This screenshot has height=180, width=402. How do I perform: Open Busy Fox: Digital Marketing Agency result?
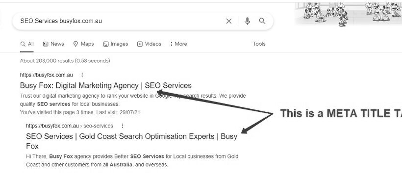tap(105, 85)
